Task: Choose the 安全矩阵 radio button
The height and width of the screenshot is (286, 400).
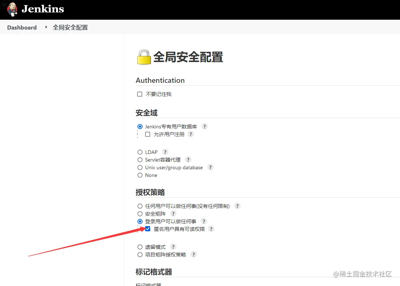Action: [x=140, y=213]
